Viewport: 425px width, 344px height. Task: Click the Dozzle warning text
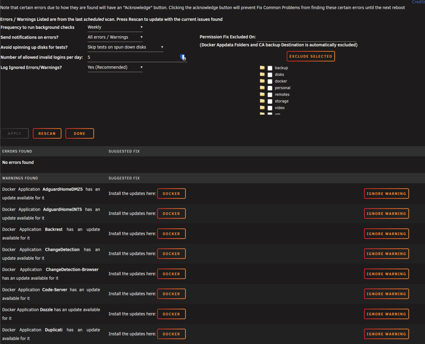tap(51, 314)
